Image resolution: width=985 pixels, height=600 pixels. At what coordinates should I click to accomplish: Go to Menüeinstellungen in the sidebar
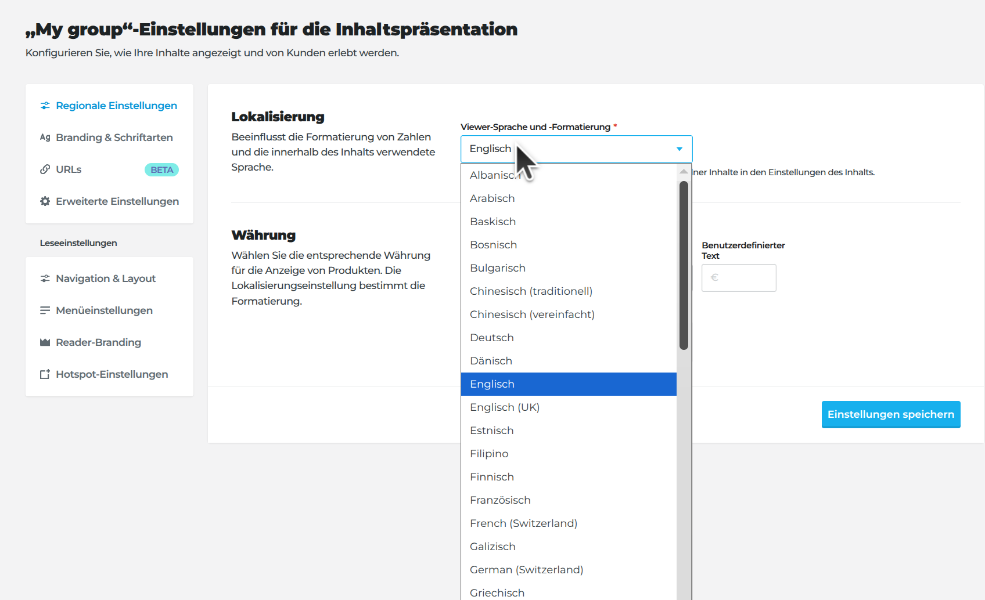(104, 310)
